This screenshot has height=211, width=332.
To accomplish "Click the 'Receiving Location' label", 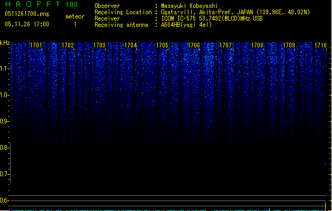I will [x=123, y=12].
